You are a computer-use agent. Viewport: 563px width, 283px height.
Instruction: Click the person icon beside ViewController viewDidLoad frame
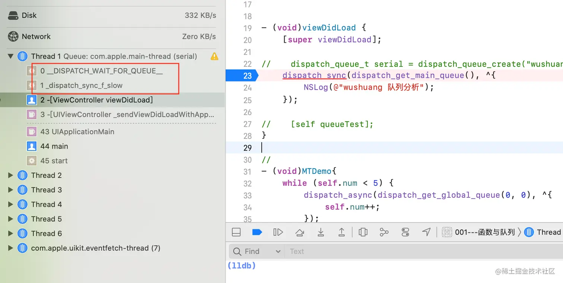coord(32,100)
